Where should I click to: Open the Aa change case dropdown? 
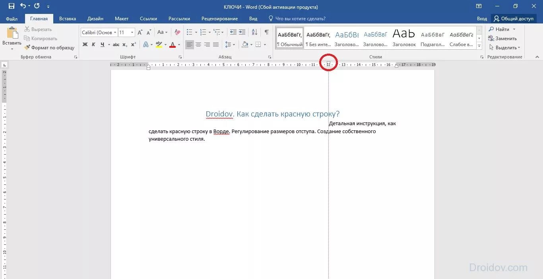click(x=162, y=32)
